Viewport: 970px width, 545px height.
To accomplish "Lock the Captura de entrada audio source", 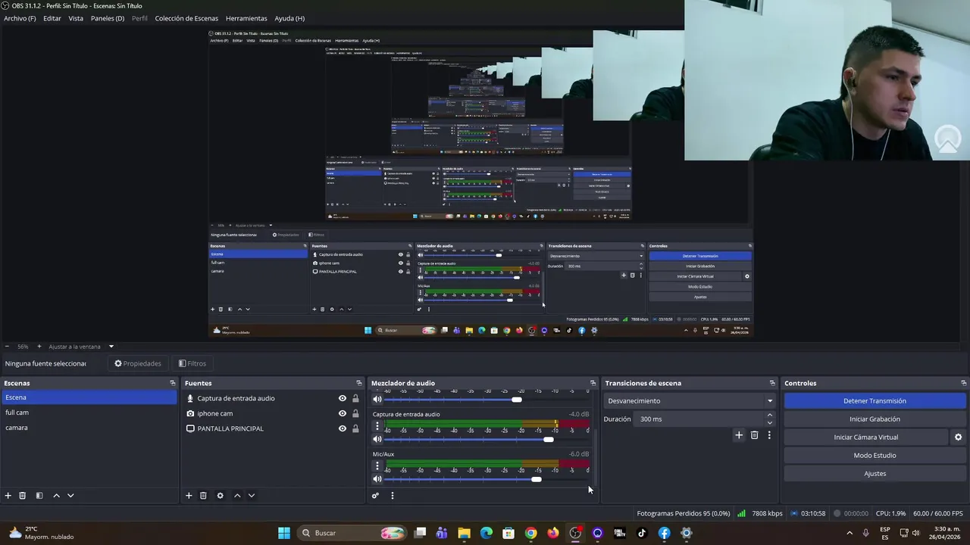I will [355, 398].
